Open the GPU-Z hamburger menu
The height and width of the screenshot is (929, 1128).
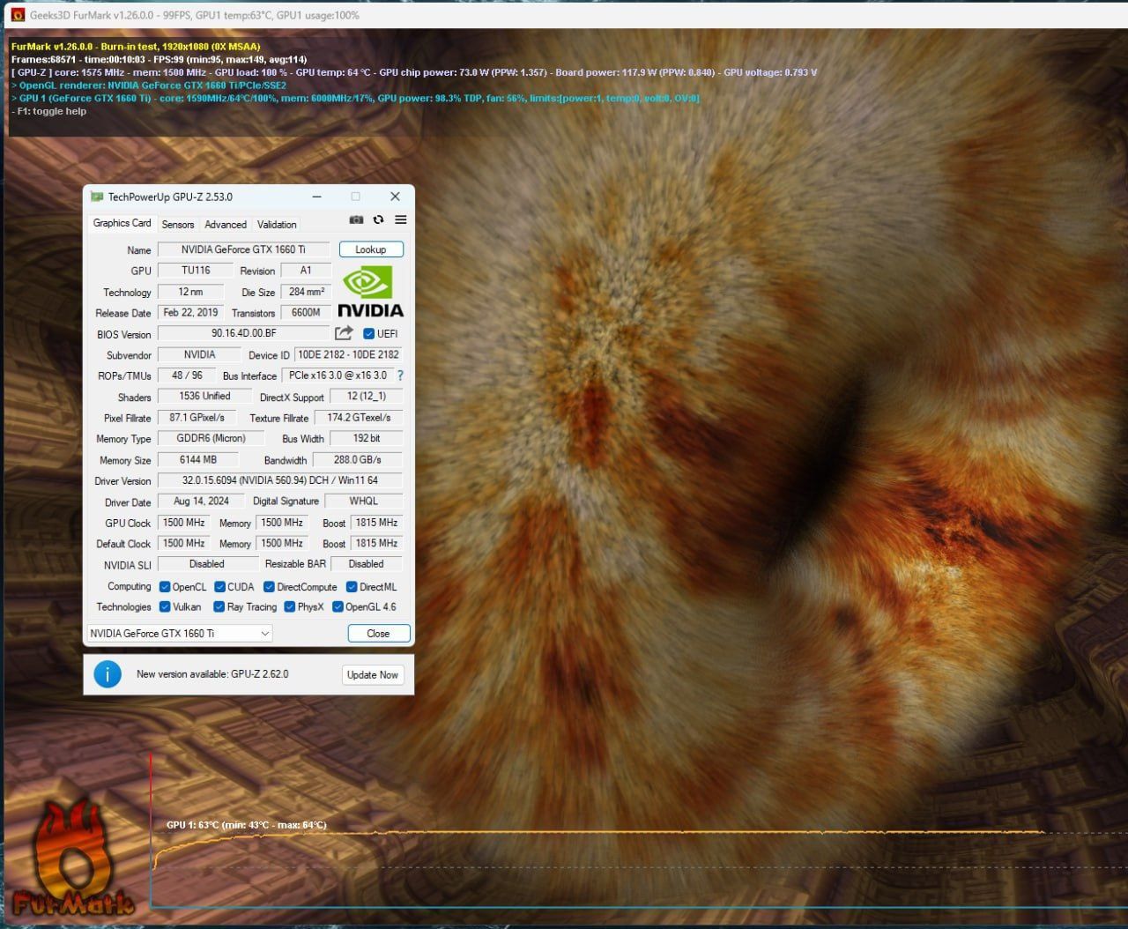(400, 219)
